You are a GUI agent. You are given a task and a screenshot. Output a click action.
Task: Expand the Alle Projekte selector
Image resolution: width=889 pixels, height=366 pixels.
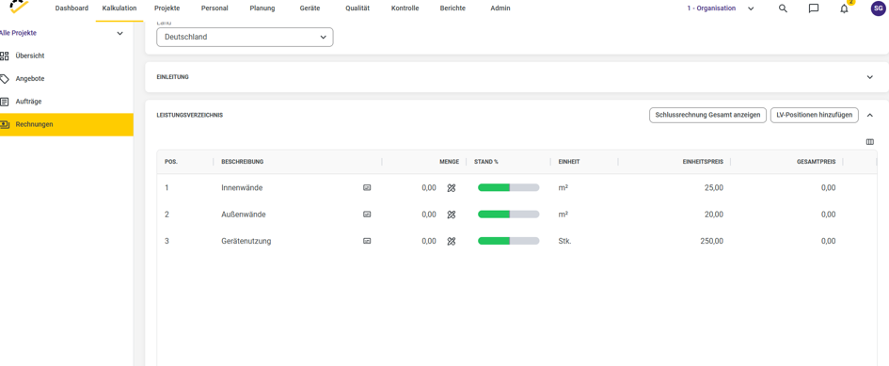coord(119,34)
